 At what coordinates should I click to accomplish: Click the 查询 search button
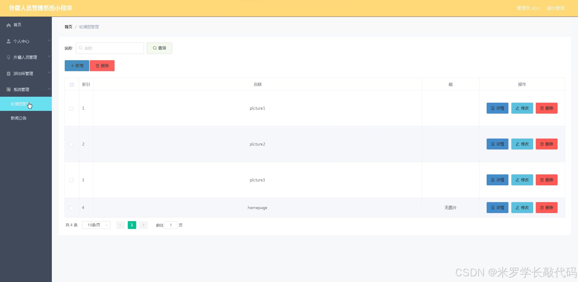coord(159,48)
